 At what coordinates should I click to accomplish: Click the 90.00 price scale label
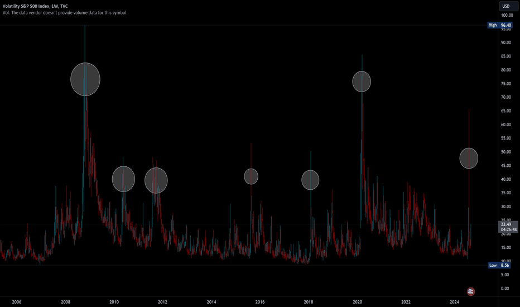coord(506,42)
